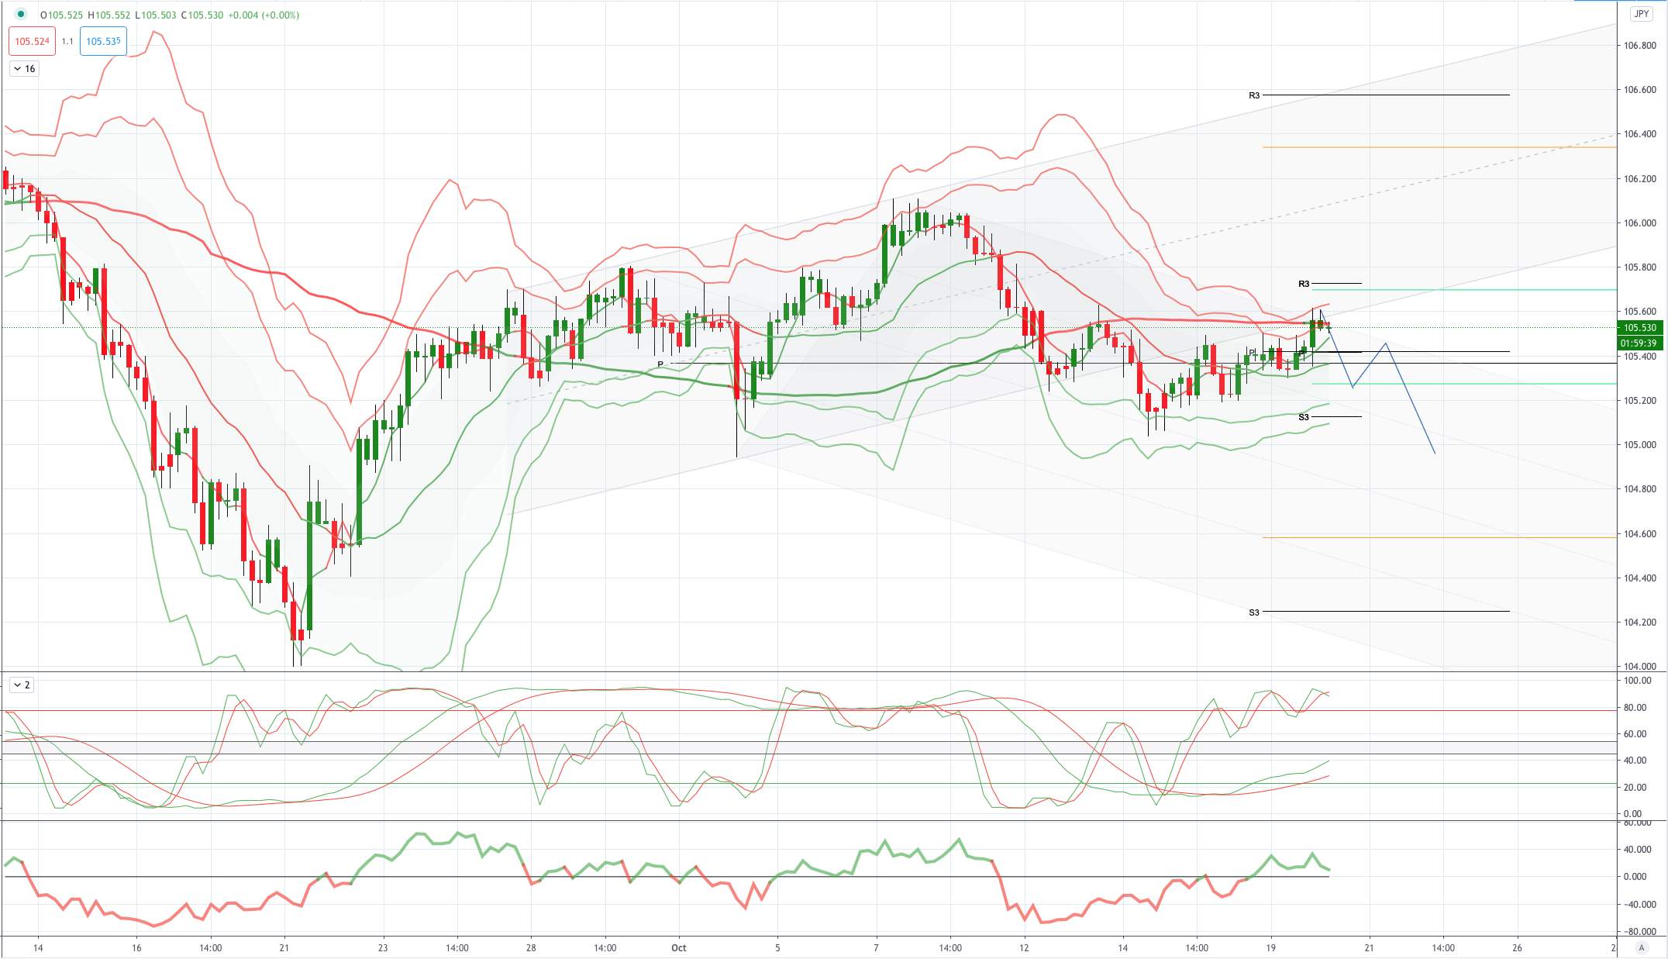The image size is (1668, 959).
Task: Click the 106.600 price axis label
Action: click(1640, 90)
